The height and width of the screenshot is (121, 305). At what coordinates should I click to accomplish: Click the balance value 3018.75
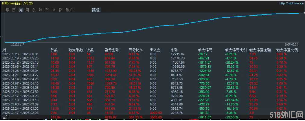tap(177, 113)
